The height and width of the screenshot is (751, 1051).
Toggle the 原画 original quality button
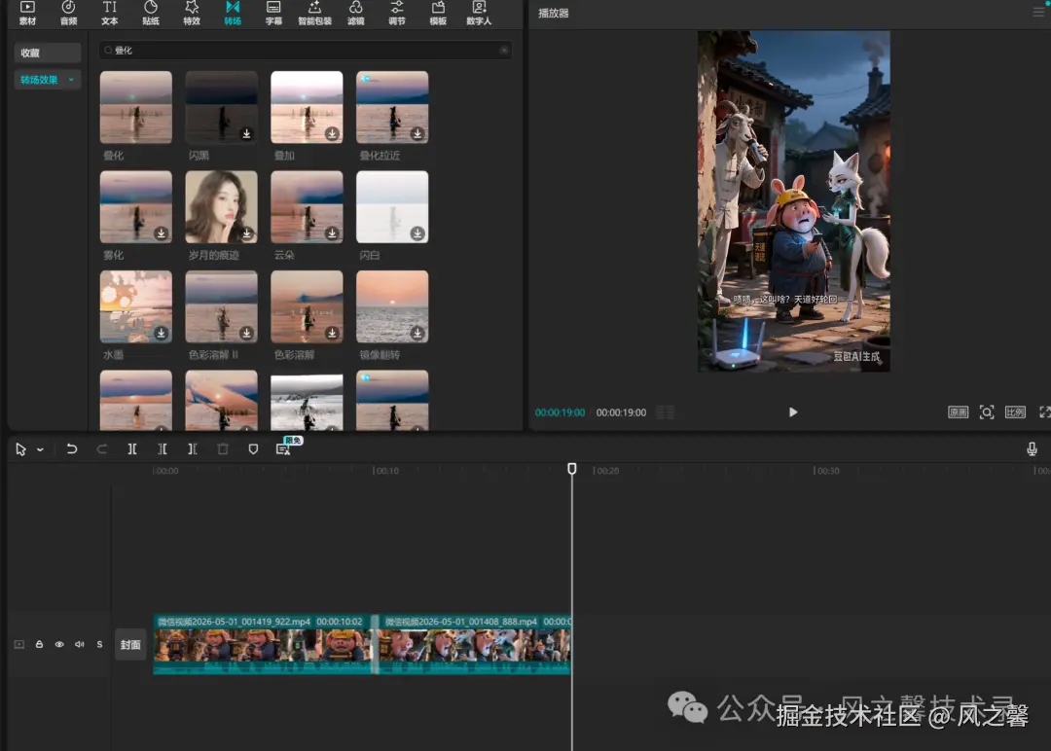958,412
